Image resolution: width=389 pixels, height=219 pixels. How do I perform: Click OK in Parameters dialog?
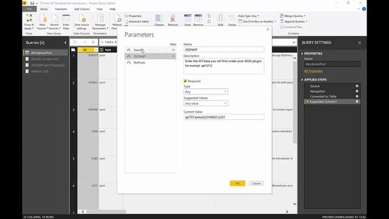238,184
